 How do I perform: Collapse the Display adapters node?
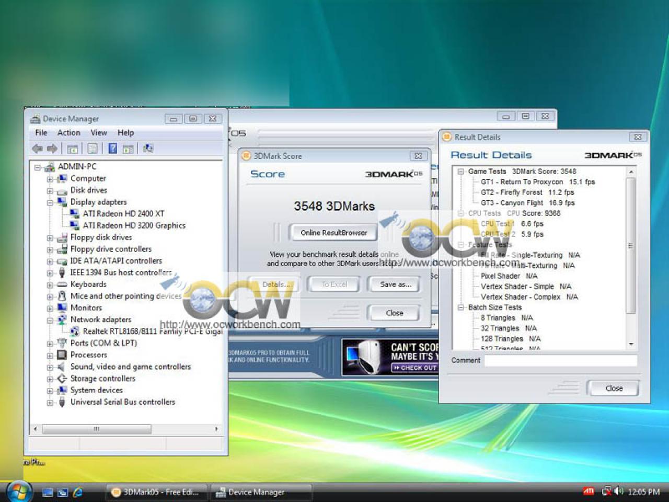tap(50, 202)
